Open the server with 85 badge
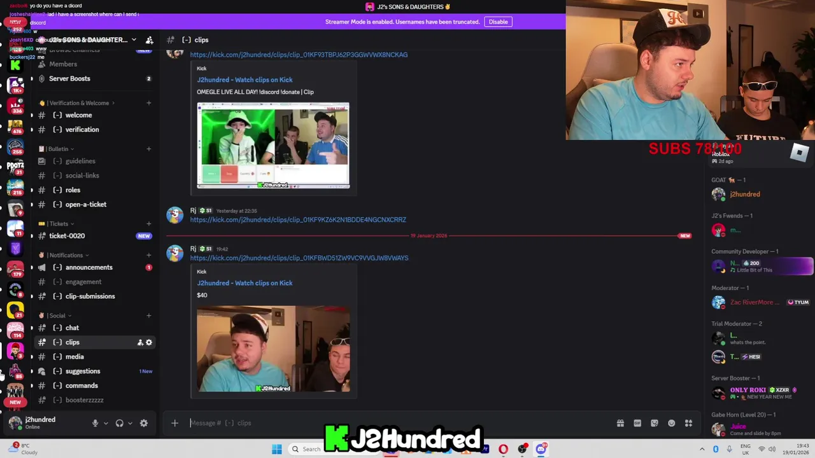This screenshot has width=815, height=458. pyautogui.click(x=15, y=371)
